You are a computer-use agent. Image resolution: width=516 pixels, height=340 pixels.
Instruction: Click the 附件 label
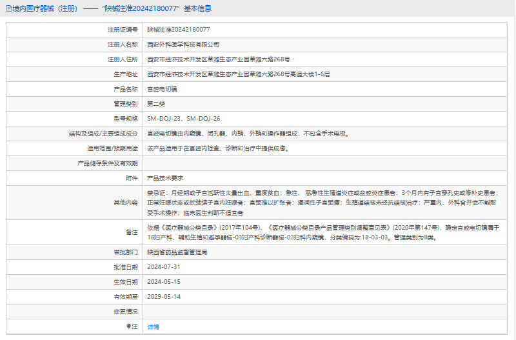132,178
